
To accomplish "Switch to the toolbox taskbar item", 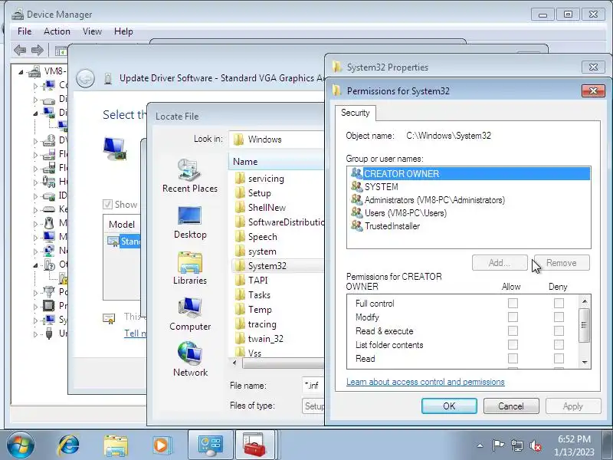I will point(254,445).
